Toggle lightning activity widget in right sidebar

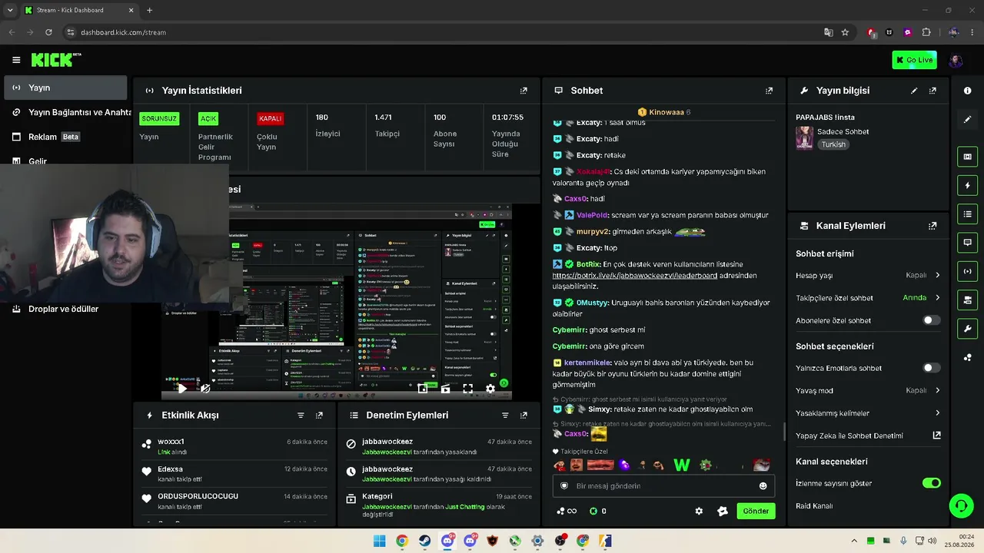967,185
